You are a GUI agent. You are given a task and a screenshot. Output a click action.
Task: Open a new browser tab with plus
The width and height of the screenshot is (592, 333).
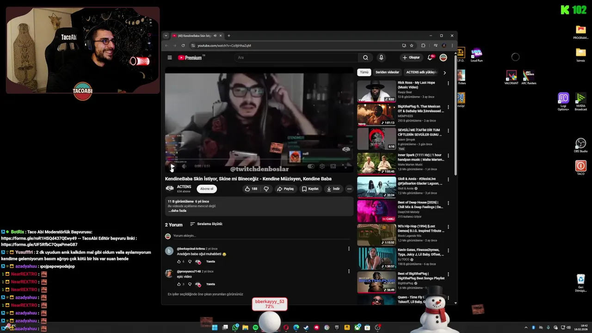(228, 36)
